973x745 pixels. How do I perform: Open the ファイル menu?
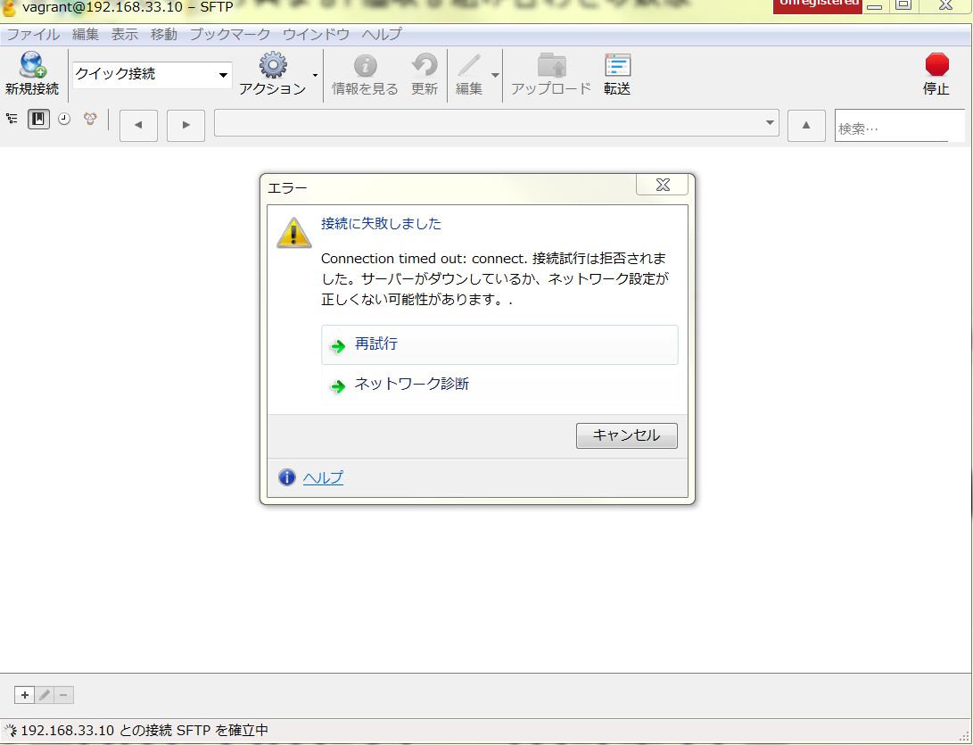(33, 35)
